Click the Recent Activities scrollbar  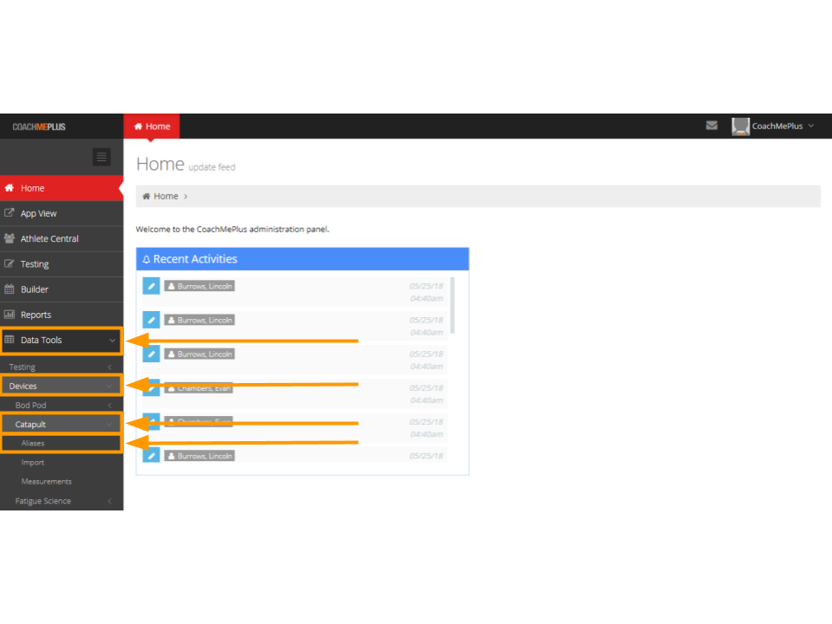point(452,305)
